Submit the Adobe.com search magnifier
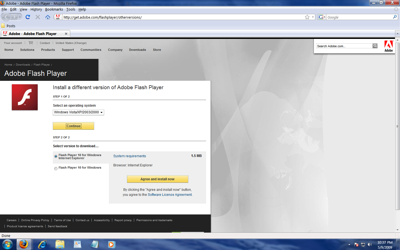The height and width of the screenshot is (250, 400). [375, 46]
